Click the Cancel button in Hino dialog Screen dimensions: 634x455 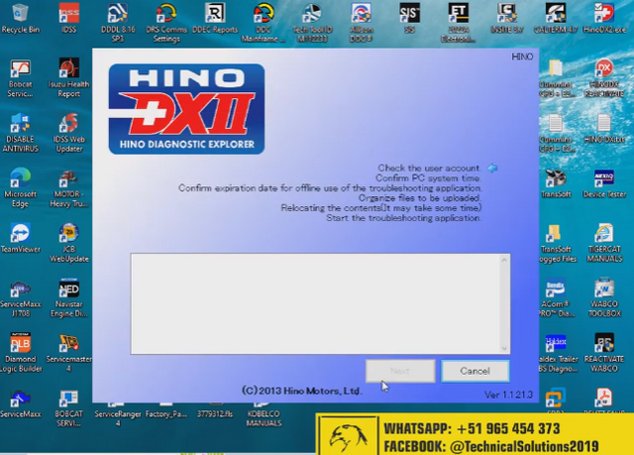click(475, 371)
